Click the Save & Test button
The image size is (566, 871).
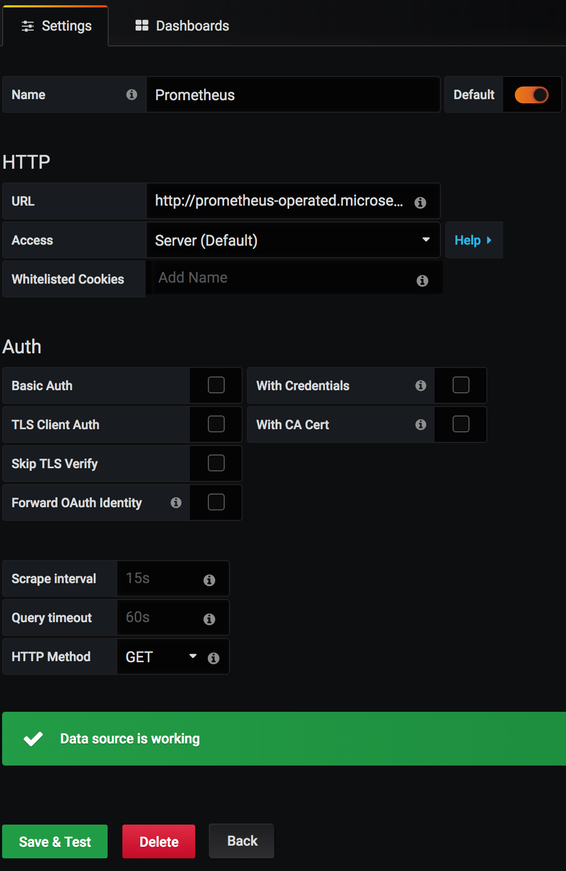tap(55, 841)
